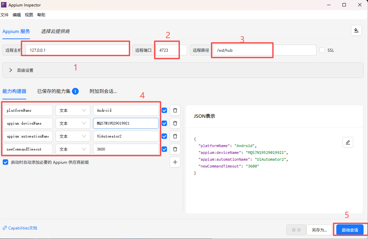Switch to the 选择云提供商 tab
Image resolution: width=368 pixels, height=239 pixels.
[56, 31]
